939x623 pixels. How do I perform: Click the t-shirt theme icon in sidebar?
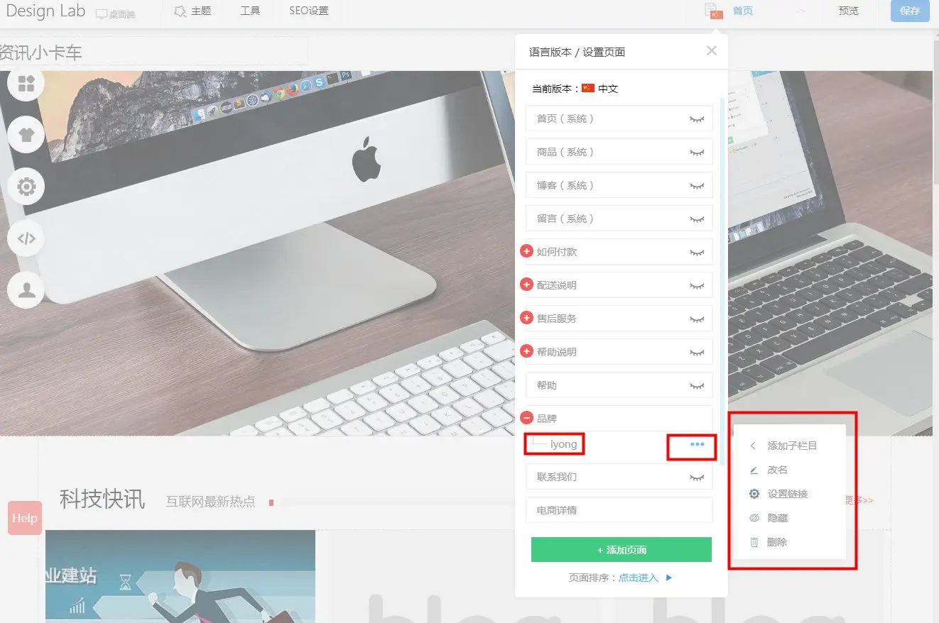click(26, 136)
